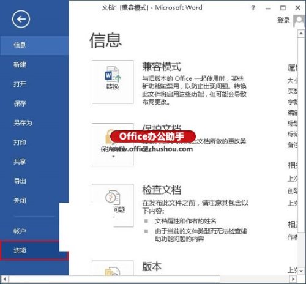Expand the 保护文档 dropdown button
This screenshot has height=284, width=306.
[x=113, y=144]
